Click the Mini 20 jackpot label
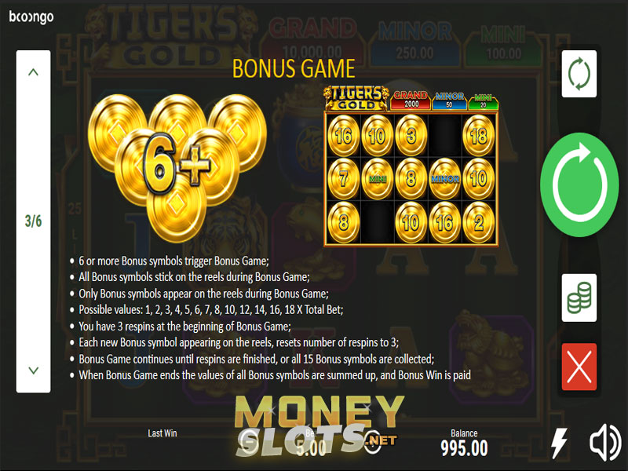Image resolution: width=628 pixels, height=471 pixels. (x=484, y=102)
